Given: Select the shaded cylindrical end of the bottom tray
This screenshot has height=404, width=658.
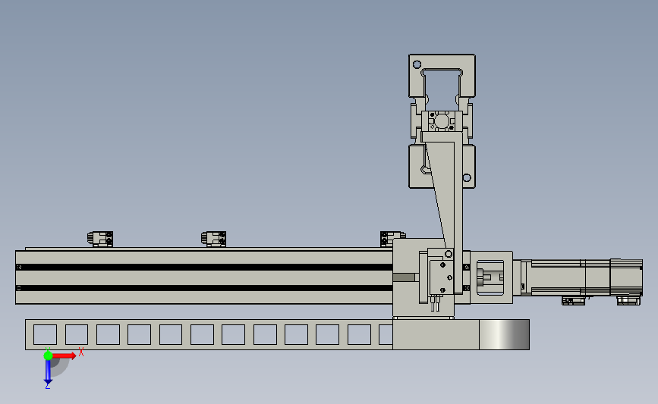Looking at the screenshot, I should (x=504, y=334).
